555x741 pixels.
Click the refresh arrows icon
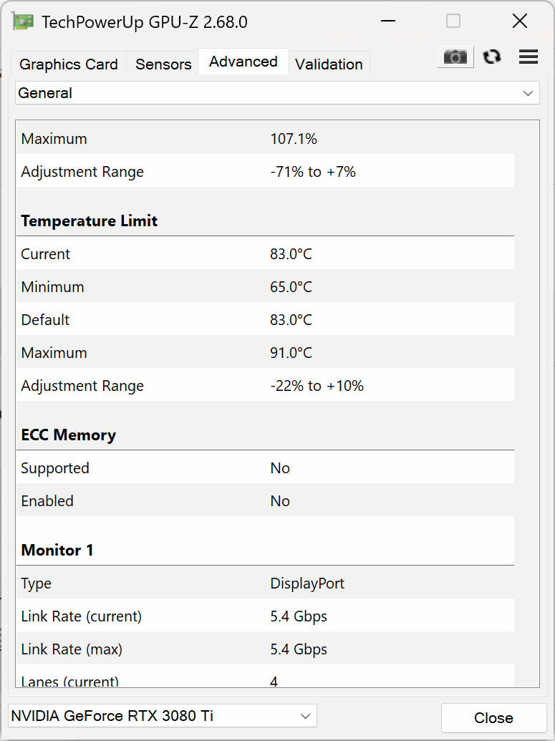pyautogui.click(x=492, y=57)
